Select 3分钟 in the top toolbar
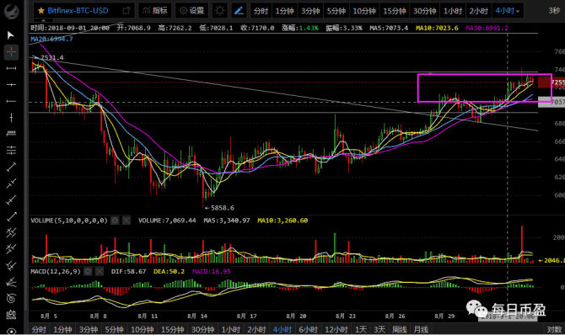The width and height of the screenshot is (565, 335). [x=310, y=11]
